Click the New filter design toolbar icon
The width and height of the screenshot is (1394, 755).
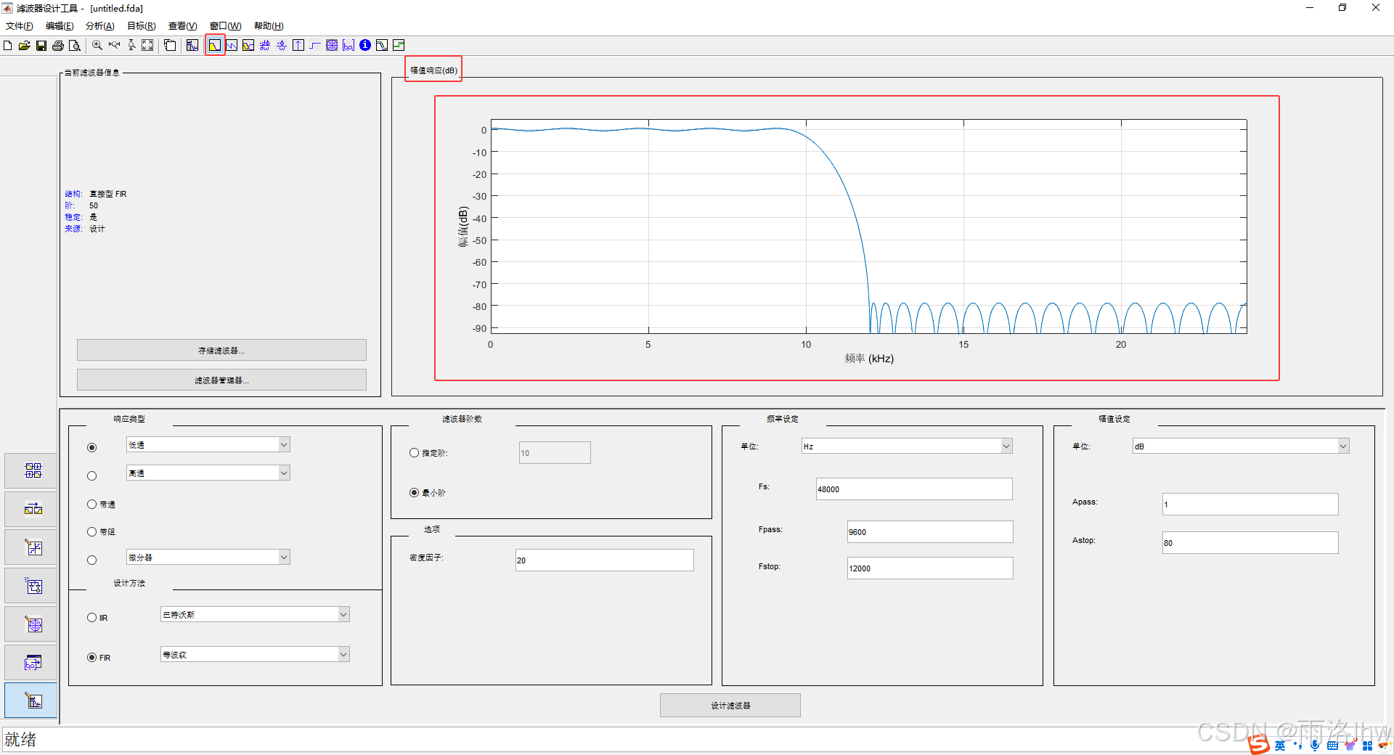pos(7,46)
